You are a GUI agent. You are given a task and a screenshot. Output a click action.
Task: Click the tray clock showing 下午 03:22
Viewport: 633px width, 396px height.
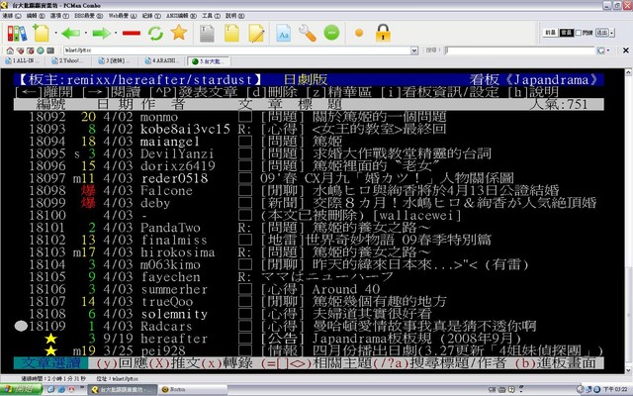[615, 389]
